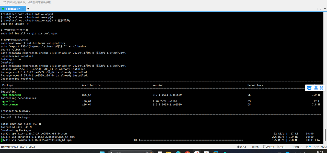This screenshot has width=327, height=153.
Task: Click the NUM num lock indicator
Action: (323, 147)
